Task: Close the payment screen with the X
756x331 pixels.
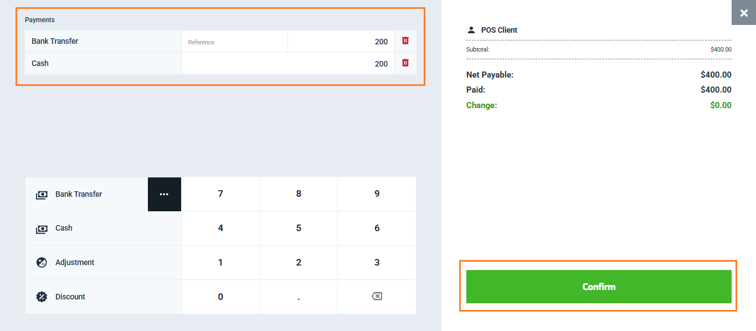Action: click(x=744, y=13)
